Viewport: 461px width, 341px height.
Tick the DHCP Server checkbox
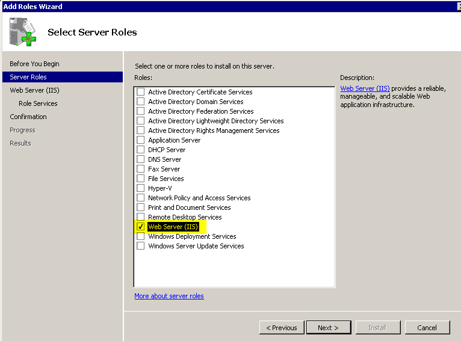(141, 150)
